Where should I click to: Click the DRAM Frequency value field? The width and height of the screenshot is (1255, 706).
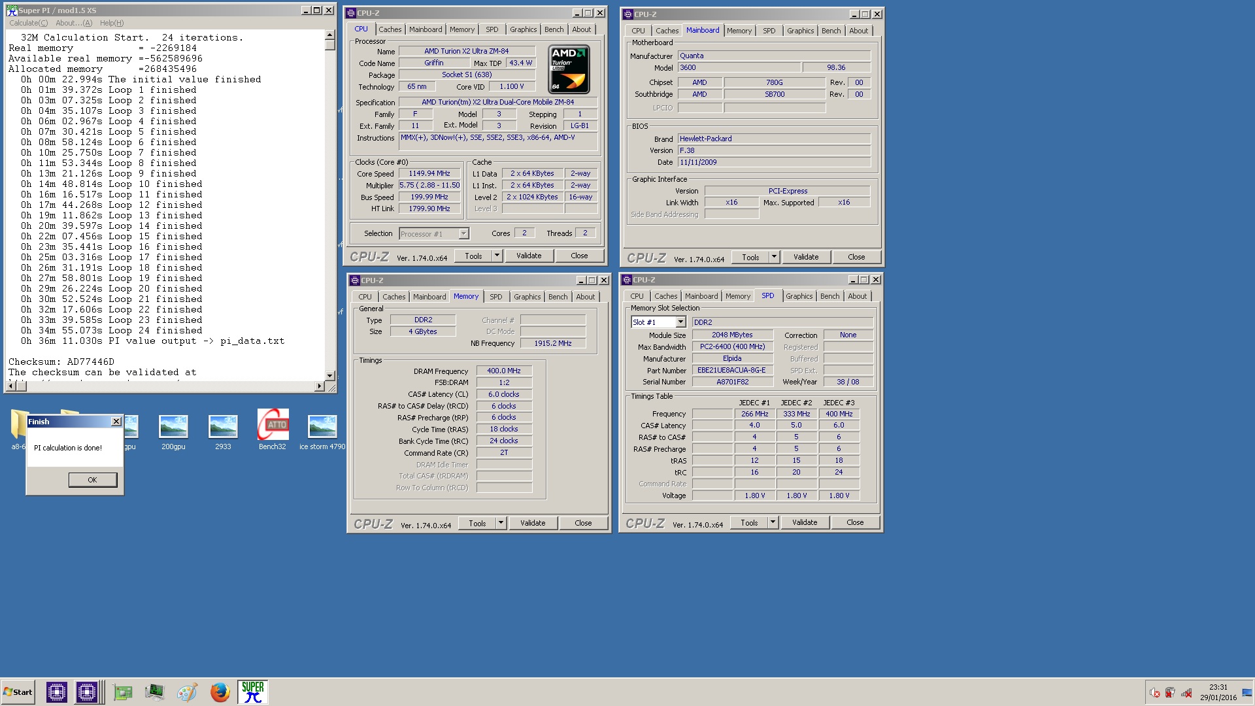pyautogui.click(x=504, y=371)
